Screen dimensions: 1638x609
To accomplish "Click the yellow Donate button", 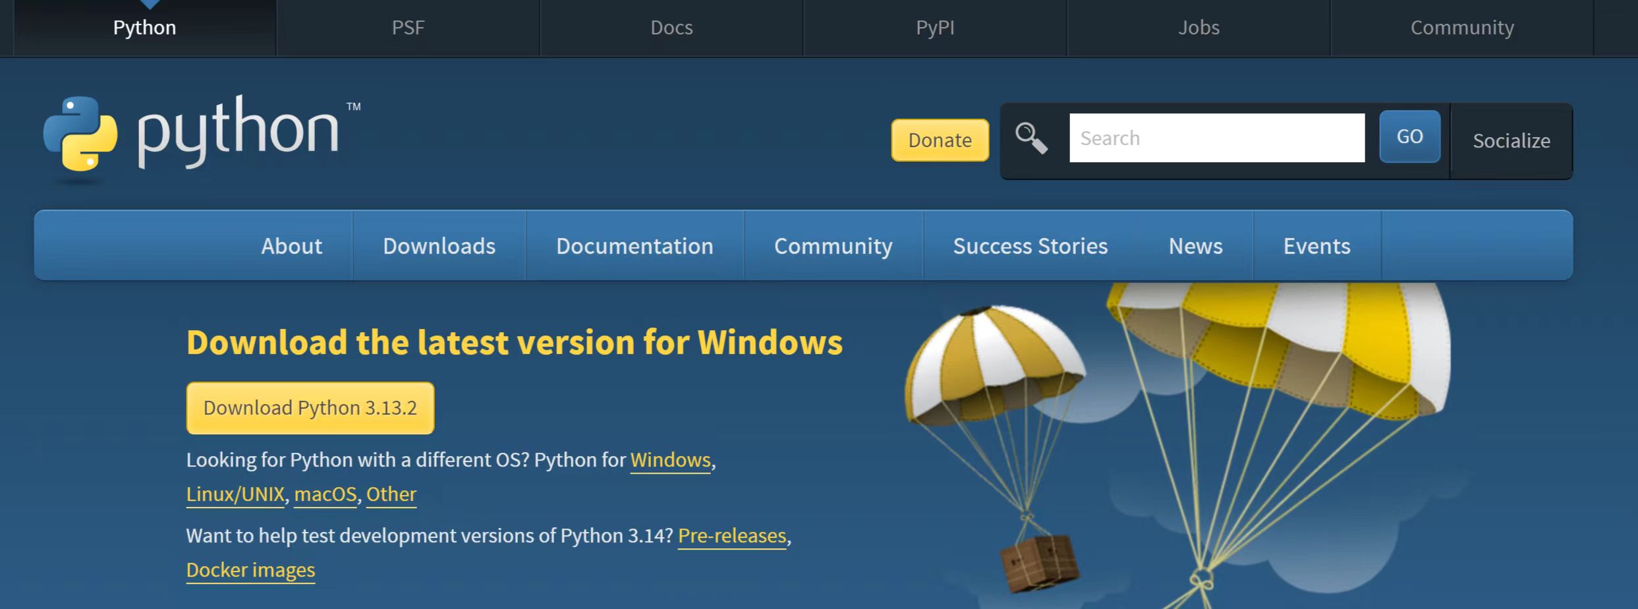I will (940, 140).
